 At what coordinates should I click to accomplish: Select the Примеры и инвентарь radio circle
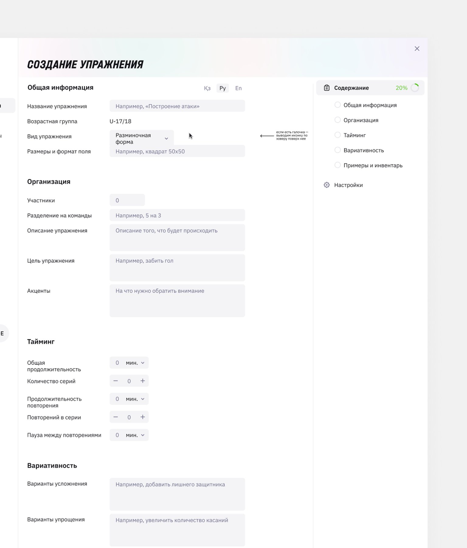[x=337, y=165]
